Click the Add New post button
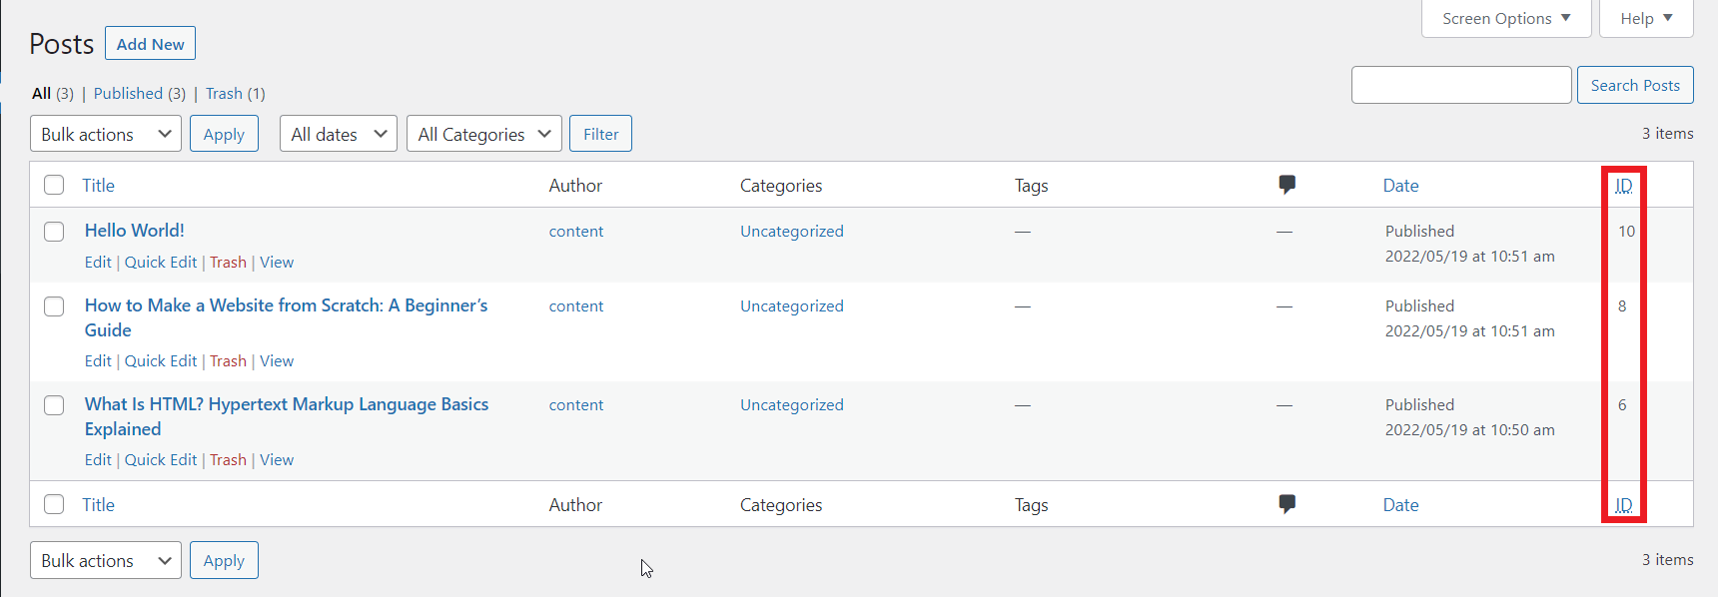Viewport: 1718px width, 597px height. point(150,44)
